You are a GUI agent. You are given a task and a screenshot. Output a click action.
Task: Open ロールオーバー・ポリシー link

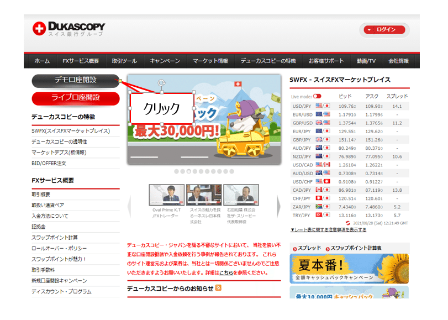[59, 249]
